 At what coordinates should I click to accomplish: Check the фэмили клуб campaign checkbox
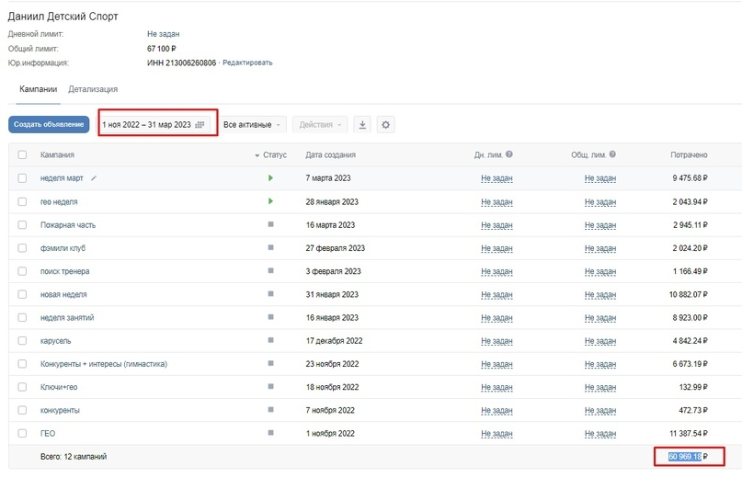pos(22,248)
